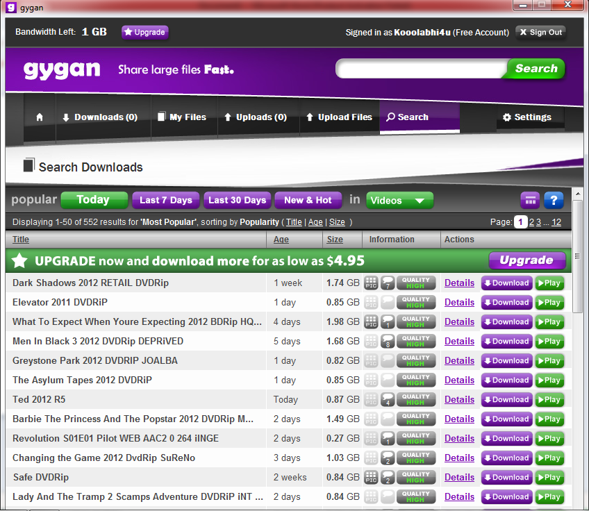Open help with the blue question mark
Image resolution: width=589 pixels, height=511 pixels.
(x=554, y=201)
